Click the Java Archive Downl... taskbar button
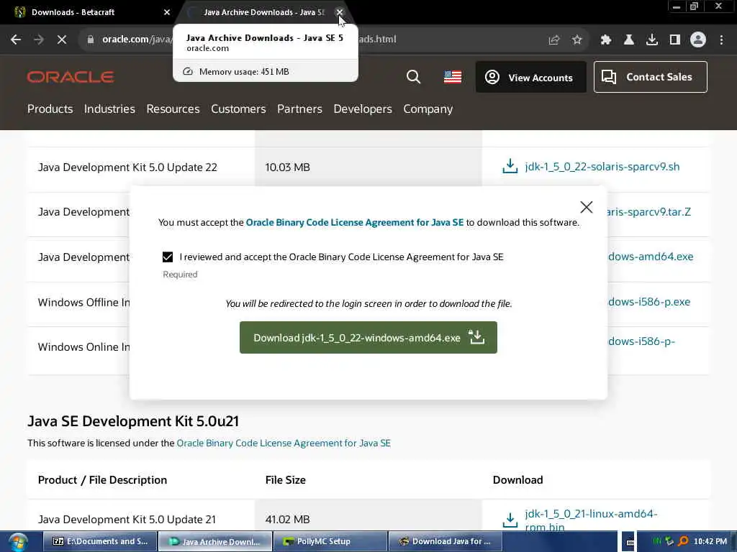The width and height of the screenshot is (737, 552). [215, 542]
